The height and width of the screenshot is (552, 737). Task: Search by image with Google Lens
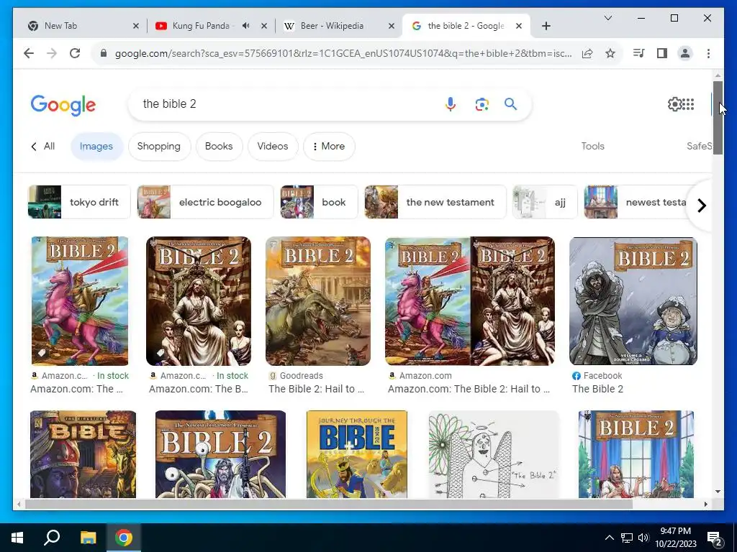pos(481,103)
